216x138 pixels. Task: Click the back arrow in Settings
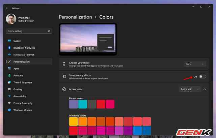pyautogui.click(x=7, y=8)
